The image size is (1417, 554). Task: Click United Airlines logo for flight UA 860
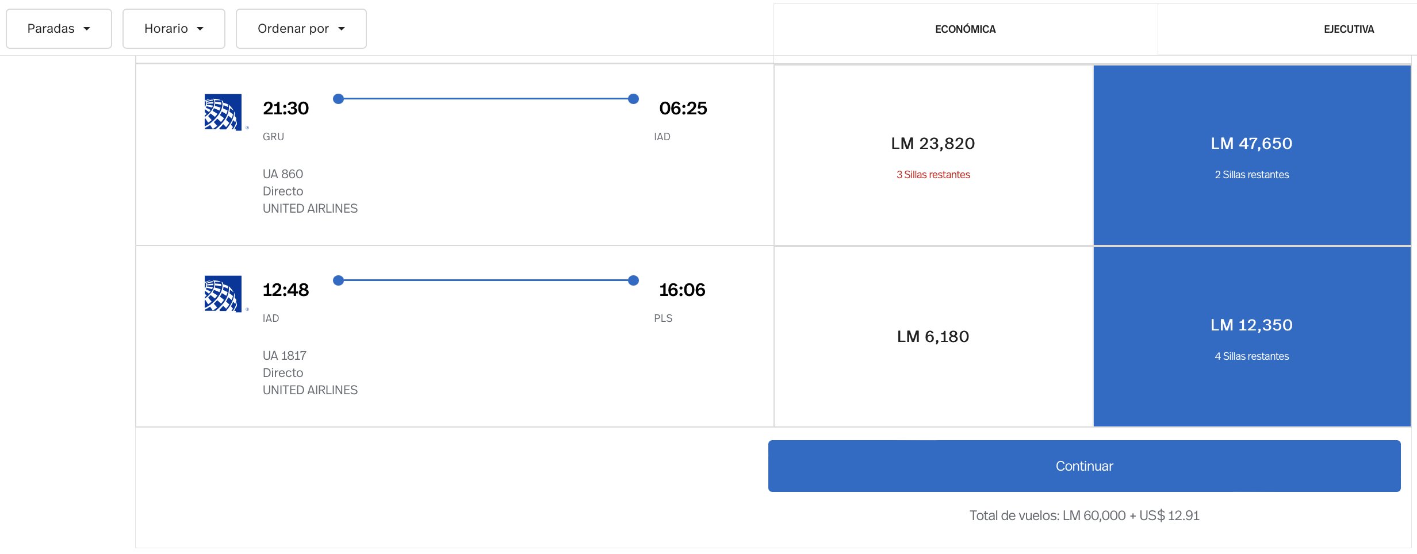pos(223,112)
